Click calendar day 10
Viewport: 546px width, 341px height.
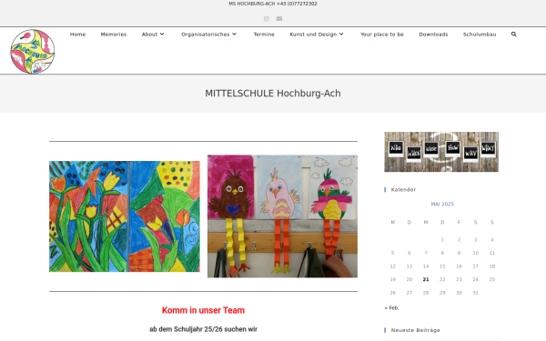click(x=475, y=253)
